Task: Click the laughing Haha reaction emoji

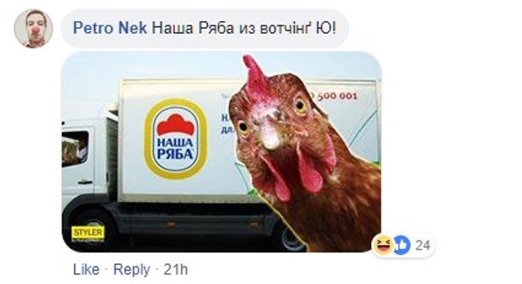Action: [383, 244]
